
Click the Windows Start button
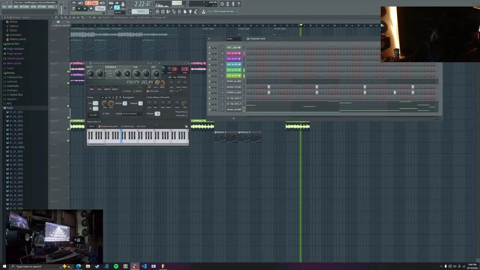point(4,266)
